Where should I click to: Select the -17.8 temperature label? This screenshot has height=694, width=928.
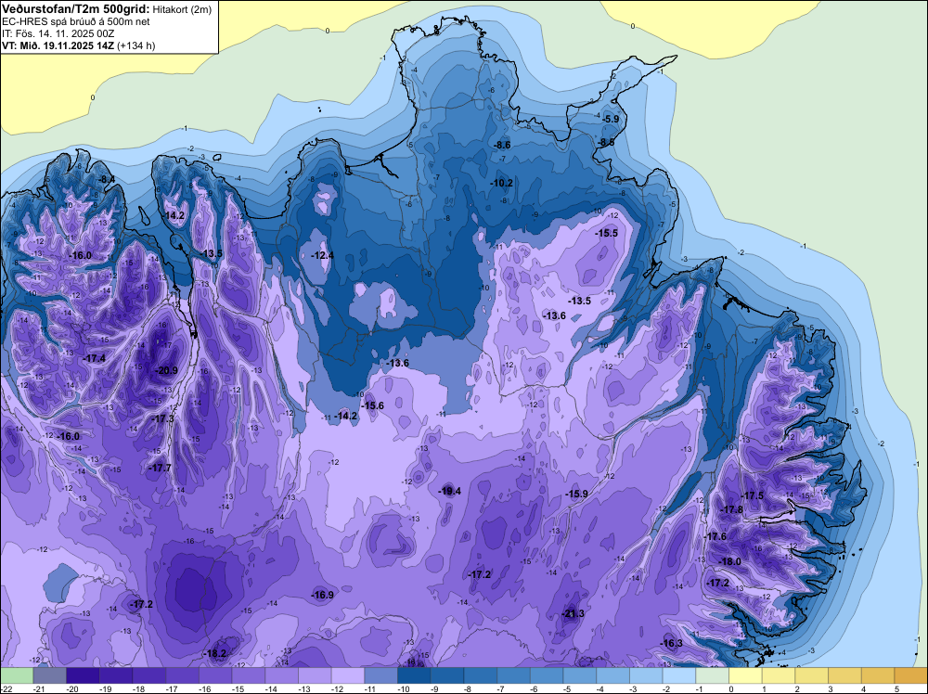point(732,510)
